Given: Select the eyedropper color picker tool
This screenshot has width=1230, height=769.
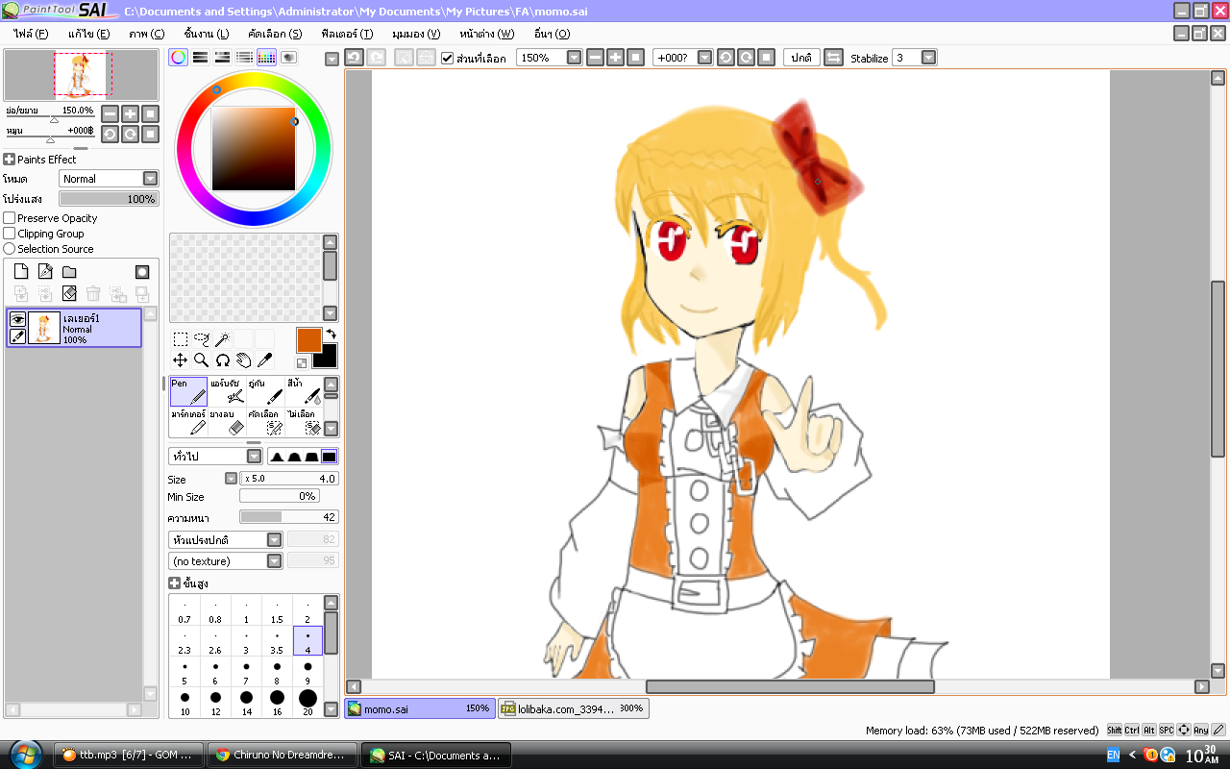Looking at the screenshot, I should coord(265,360).
